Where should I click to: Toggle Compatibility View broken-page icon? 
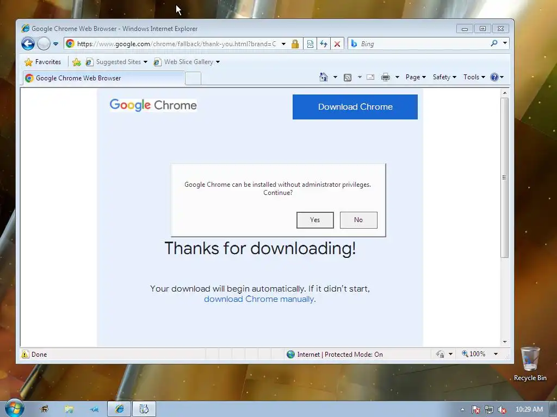310,44
